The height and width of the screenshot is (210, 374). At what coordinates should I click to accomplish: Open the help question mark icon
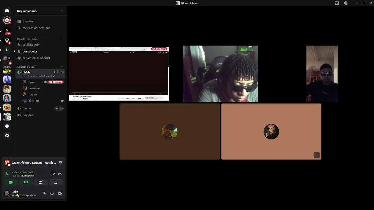(346, 3)
